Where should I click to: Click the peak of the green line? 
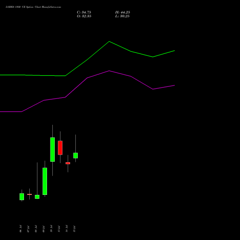click(109, 41)
